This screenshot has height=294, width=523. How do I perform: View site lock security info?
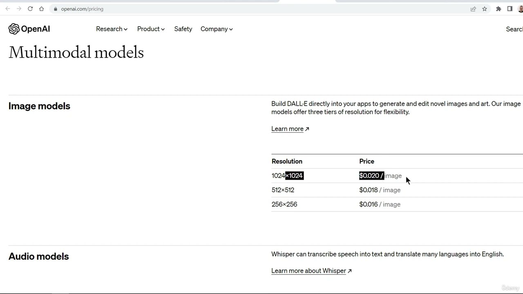[x=56, y=9]
